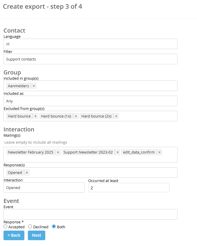Remove the Hard bounce (1x) exclusion tag
The width and height of the screenshot is (197, 246).
pyautogui.click(x=76, y=116)
